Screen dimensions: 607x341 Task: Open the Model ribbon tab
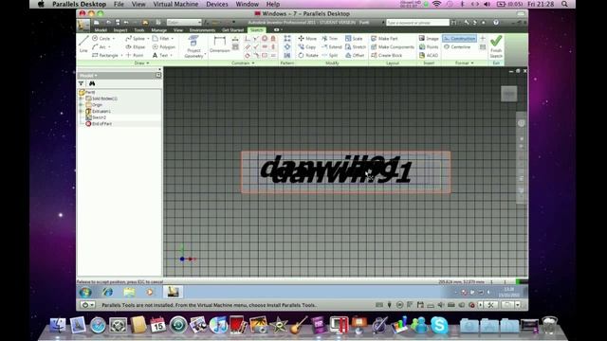(x=101, y=30)
